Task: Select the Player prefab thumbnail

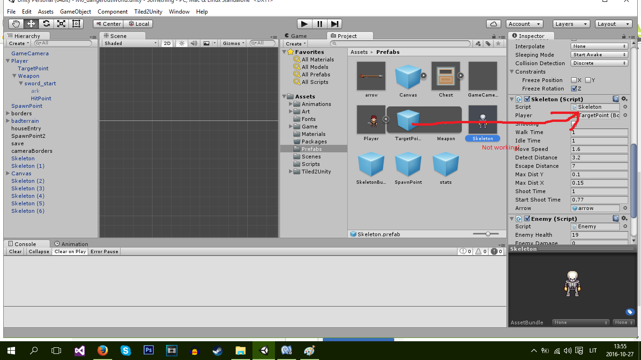Action: pos(371,120)
